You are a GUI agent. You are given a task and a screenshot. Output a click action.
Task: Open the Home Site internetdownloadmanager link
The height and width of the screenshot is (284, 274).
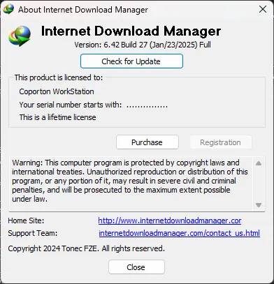tap(170, 221)
